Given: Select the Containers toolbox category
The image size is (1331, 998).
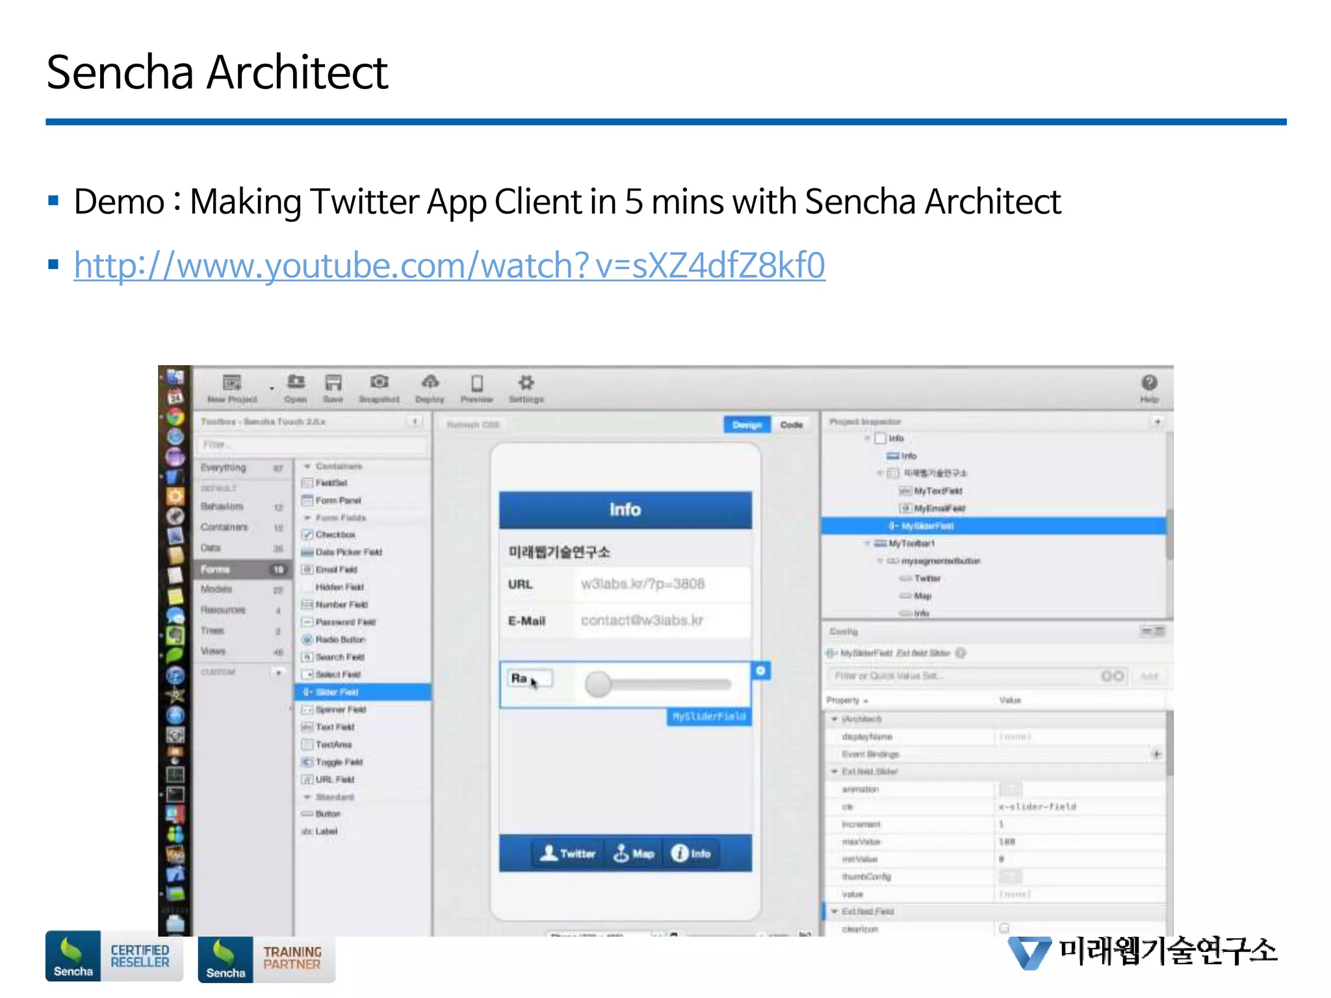Looking at the screenshot, I should (x=242, y=527).
